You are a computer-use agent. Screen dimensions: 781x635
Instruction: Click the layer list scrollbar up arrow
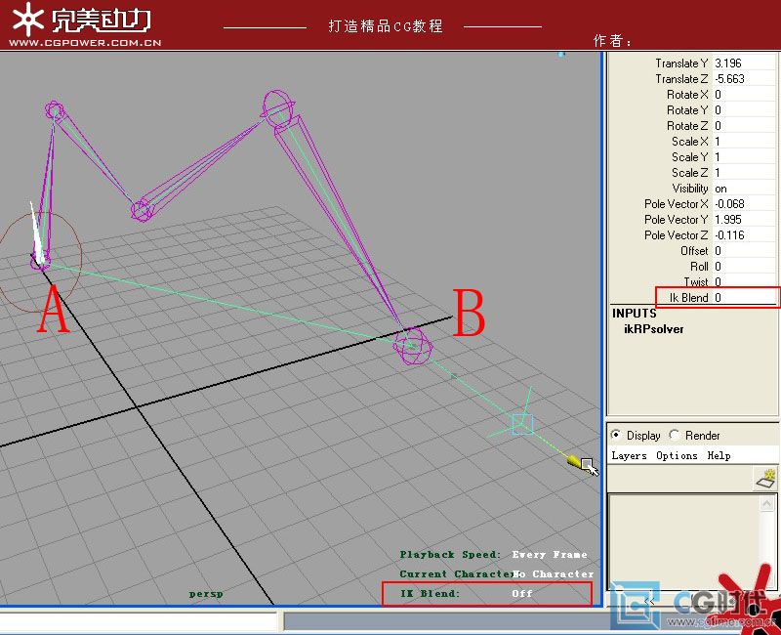tap(767, 504)
